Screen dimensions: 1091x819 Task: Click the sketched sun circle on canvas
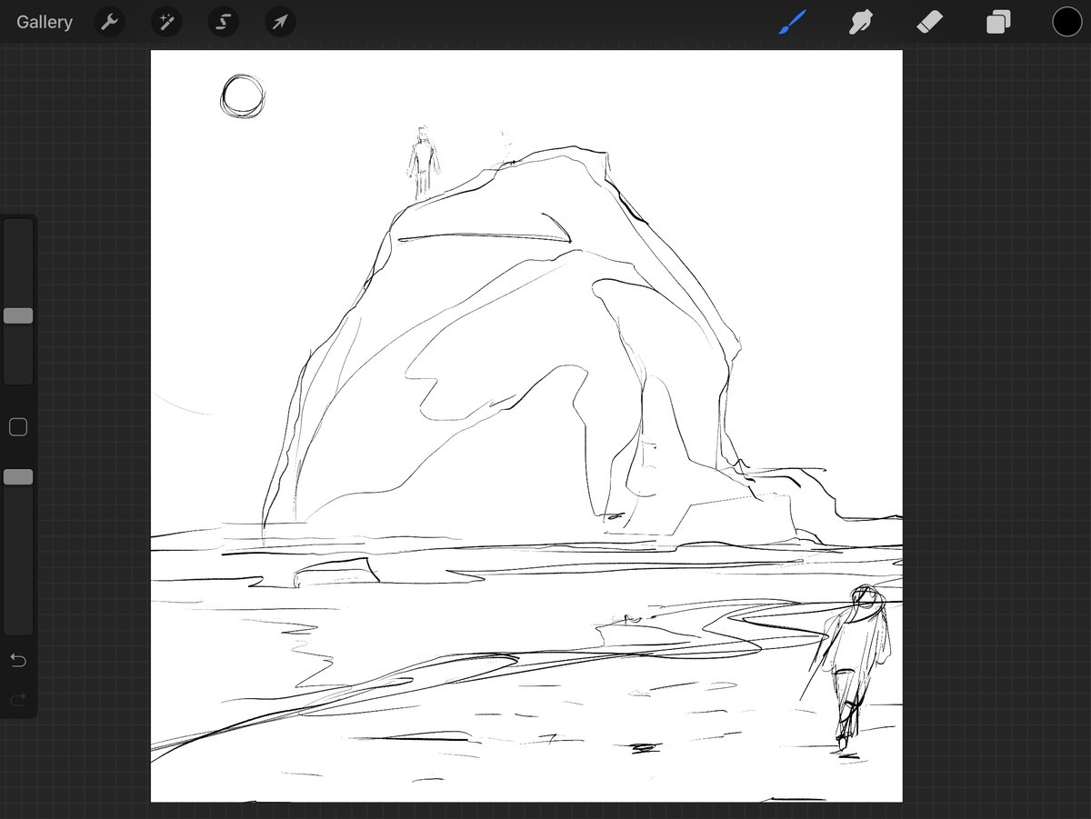(243, 96)
